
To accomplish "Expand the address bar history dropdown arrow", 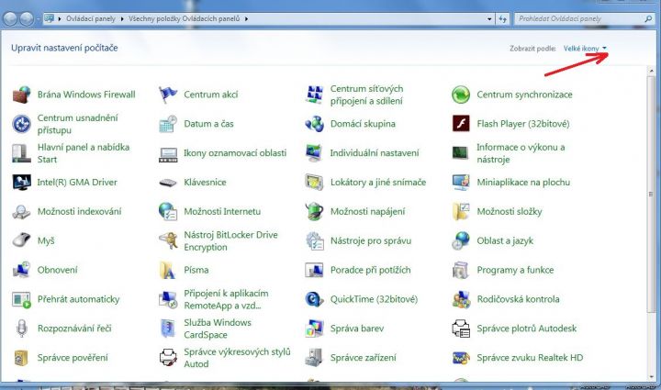I will tap(489, 19).
